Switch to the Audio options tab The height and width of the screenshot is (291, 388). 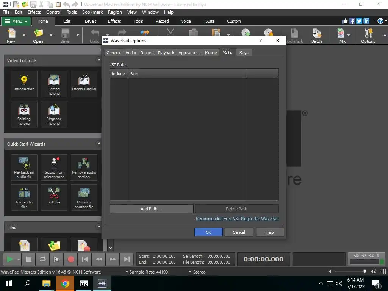(x=131, y=53)
